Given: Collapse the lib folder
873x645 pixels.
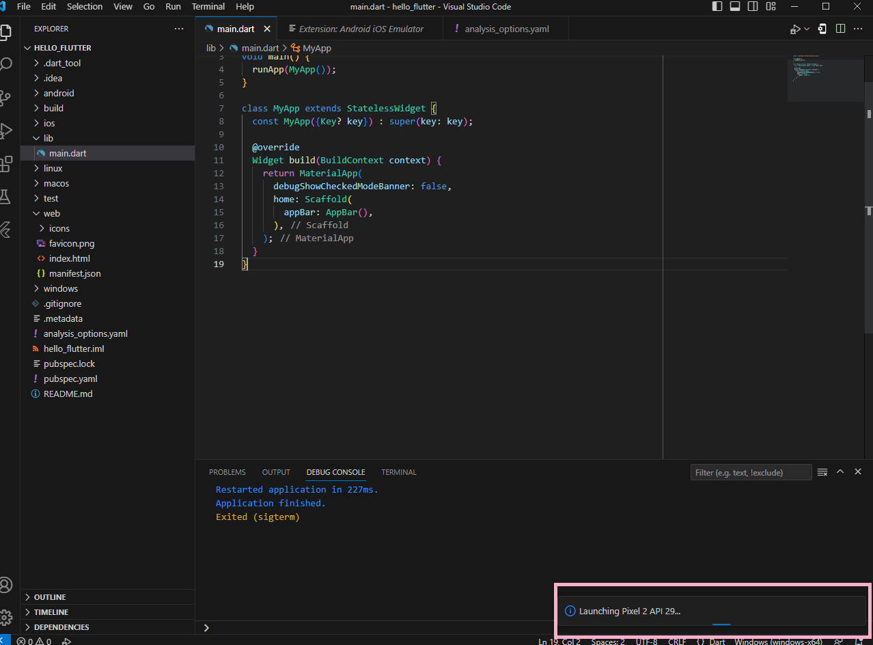Looking at the screenshot, I should point(107,138).
